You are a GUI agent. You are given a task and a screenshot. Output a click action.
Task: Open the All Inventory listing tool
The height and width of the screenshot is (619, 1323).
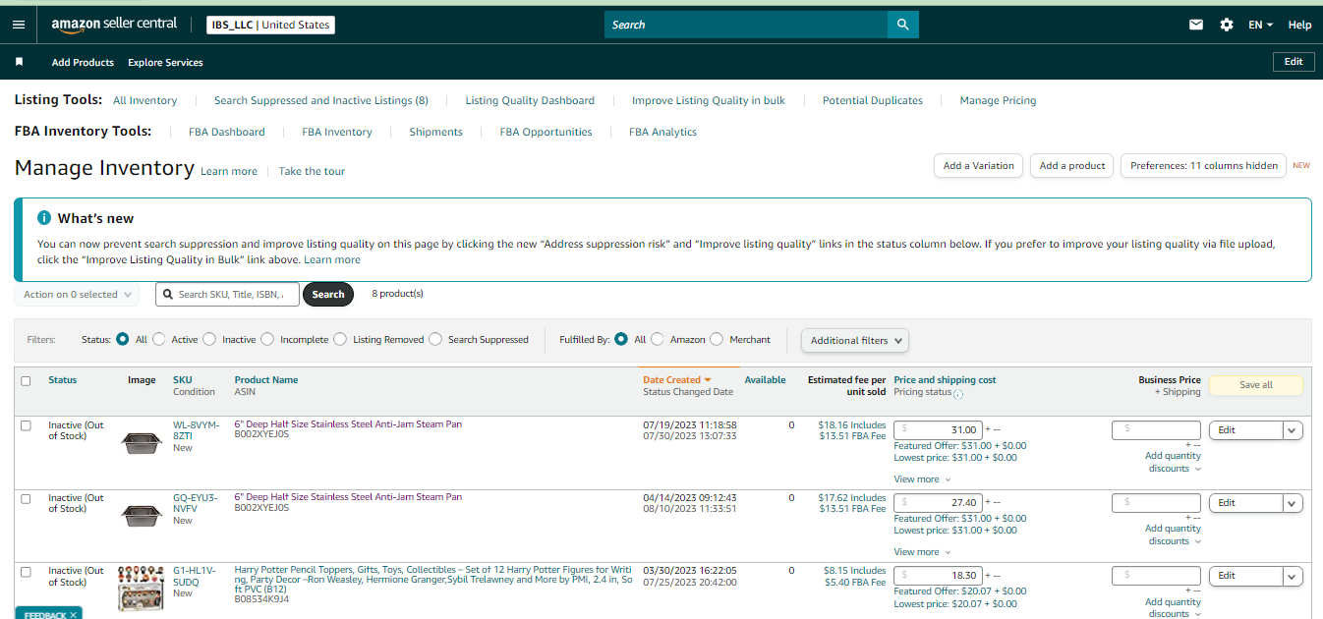[x=144, y=100]
